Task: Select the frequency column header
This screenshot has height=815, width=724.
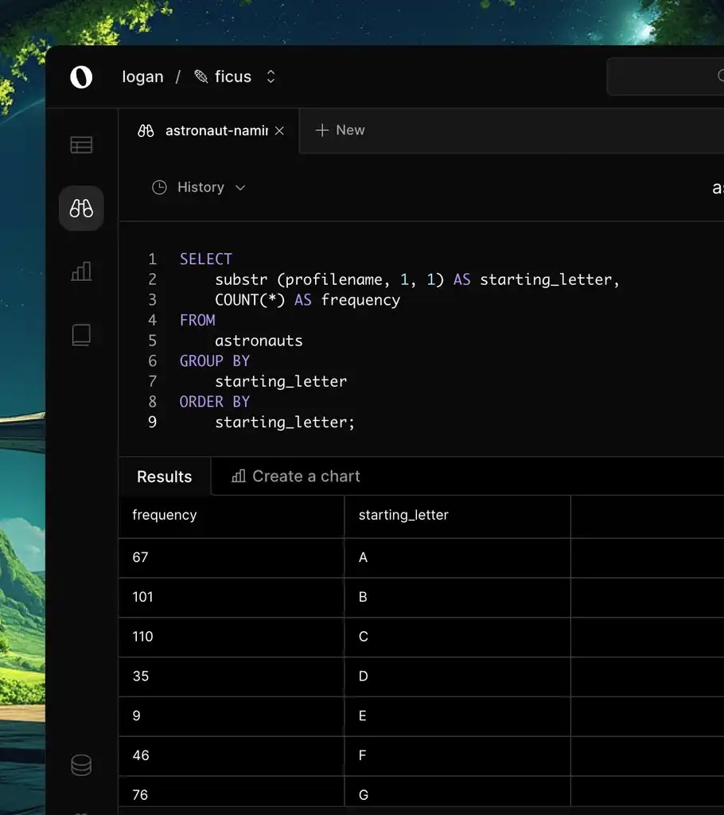Action: (164, 515)
